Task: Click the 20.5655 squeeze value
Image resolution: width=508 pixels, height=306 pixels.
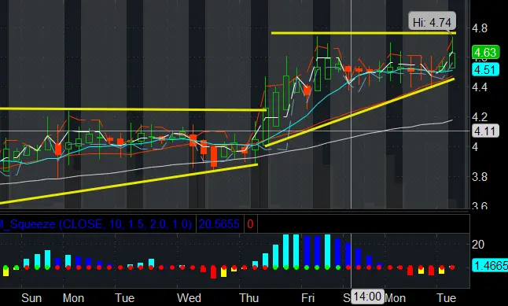Action: click(219, 224)
